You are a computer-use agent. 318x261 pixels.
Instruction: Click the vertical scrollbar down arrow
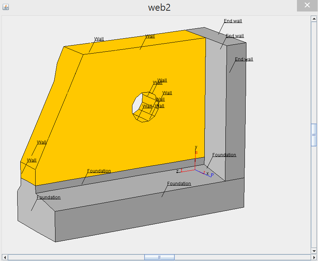click(314, 251)
